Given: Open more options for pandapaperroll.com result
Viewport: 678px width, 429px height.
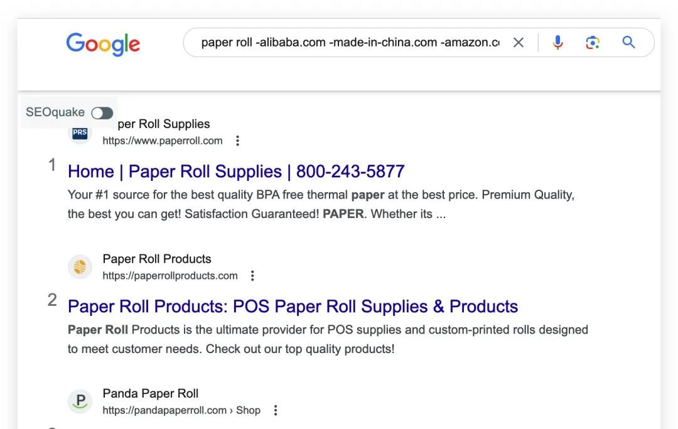Looking at the screenshot, I should pyautogui.click(x=275, y=410).
